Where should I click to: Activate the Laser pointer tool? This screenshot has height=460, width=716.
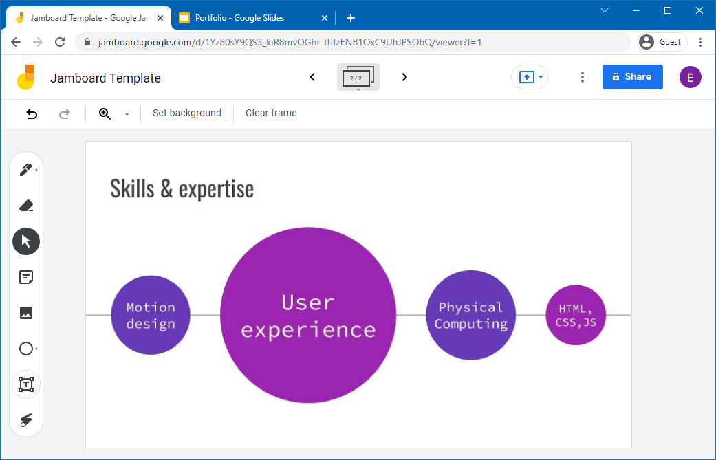click(x=26, y=420)
